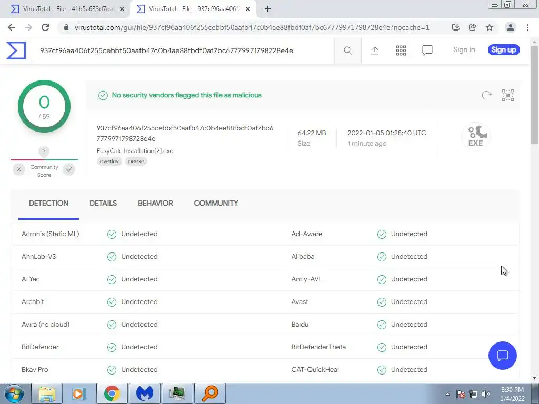Show hidden tray icons arrow
539x404 pixels.
447,394
